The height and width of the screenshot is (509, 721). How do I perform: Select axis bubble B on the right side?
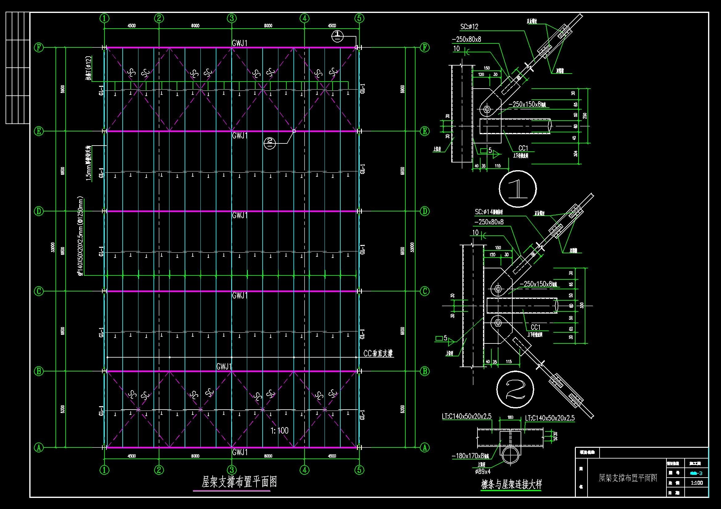(x=424, y=371)
